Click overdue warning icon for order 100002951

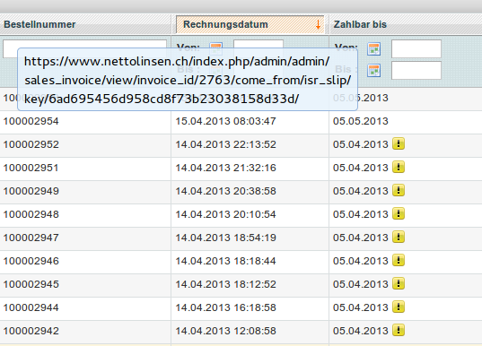(399, 168)
